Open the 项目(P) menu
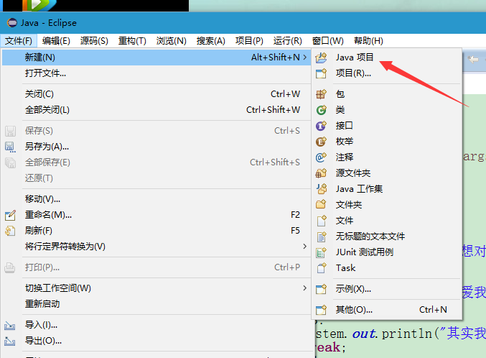The width and height of the screenshot is (486, 358). 249,41
